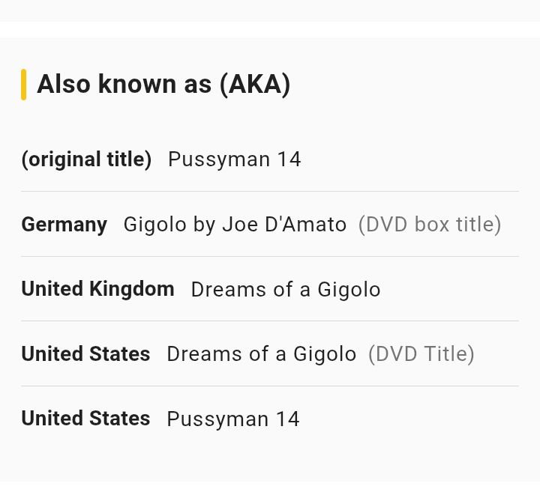Click the "(DVD Title)" note

point(421,354)
